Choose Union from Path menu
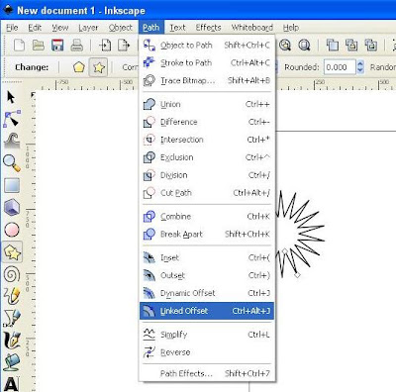Screen dimensions: 396x392 [x=207, y=104]
